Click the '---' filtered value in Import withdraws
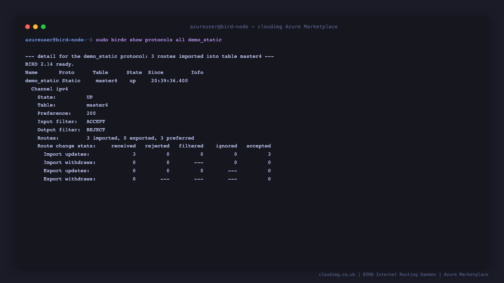 199,162
